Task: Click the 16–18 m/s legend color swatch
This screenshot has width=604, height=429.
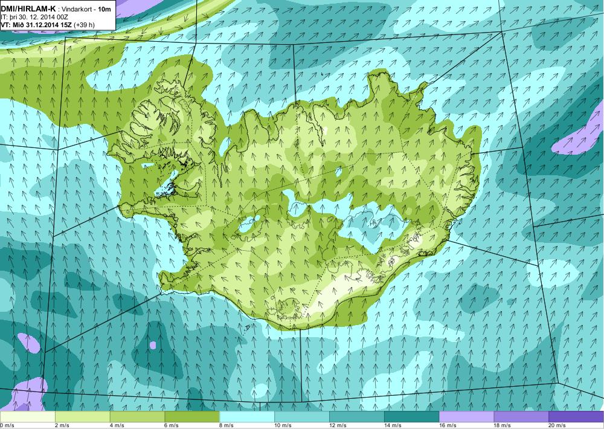Action: coord(466,417)
